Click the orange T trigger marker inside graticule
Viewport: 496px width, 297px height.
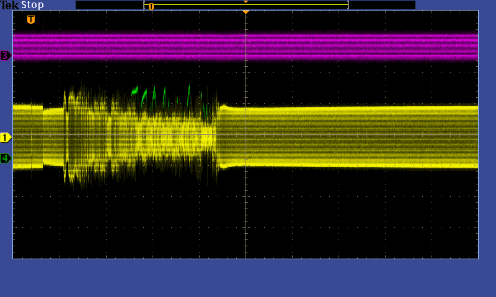click(x=31, y=20)
